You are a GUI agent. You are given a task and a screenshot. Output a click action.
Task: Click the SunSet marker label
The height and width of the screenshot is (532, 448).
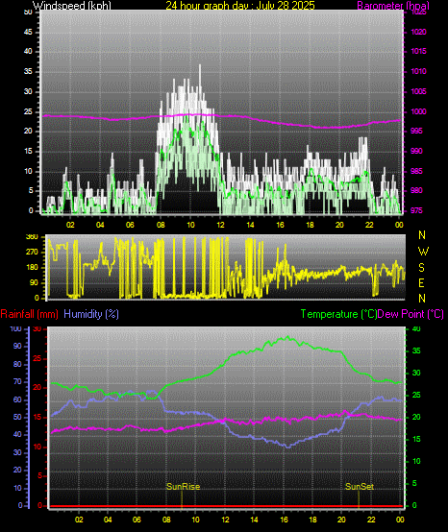point(360,487)
